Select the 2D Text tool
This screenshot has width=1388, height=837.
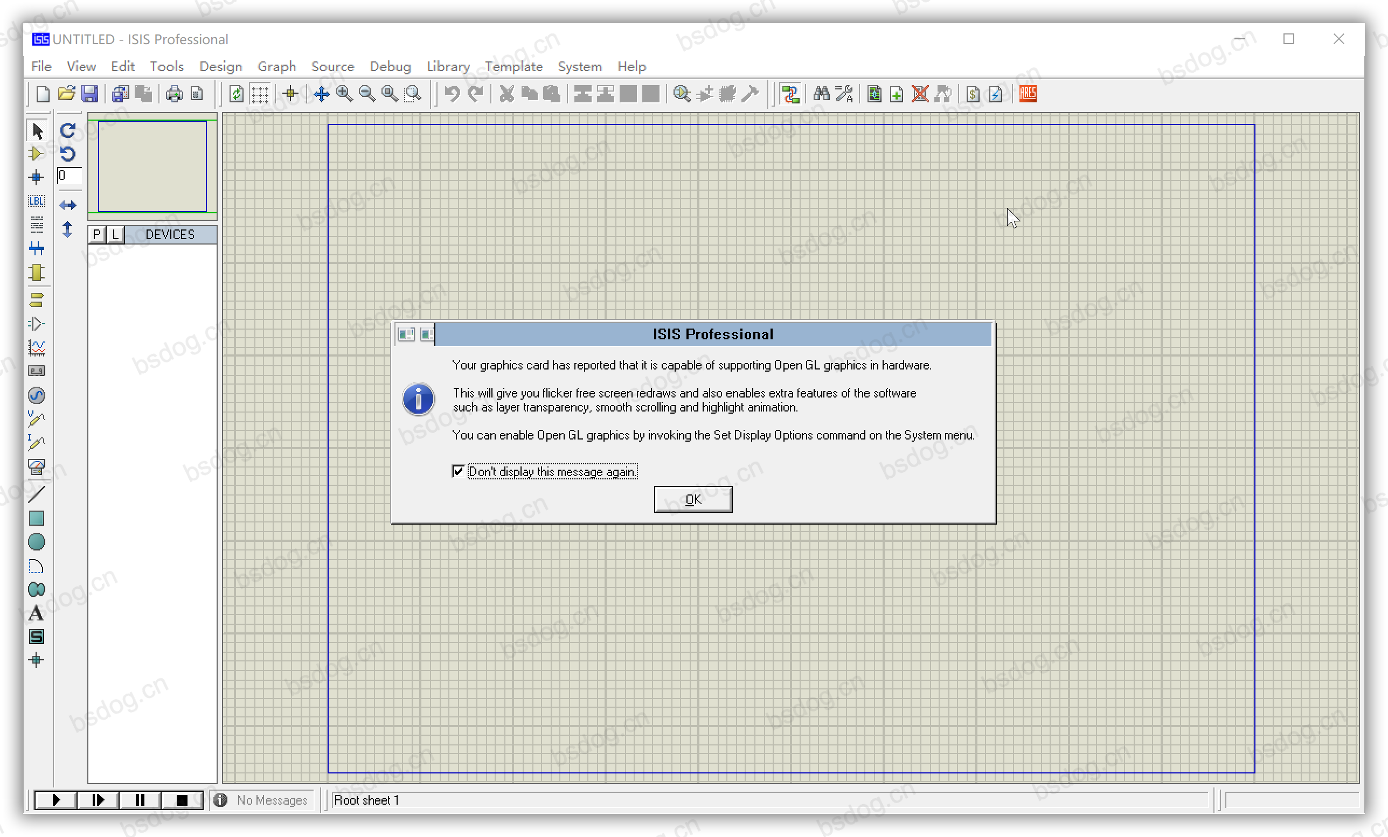pos(37,613)
